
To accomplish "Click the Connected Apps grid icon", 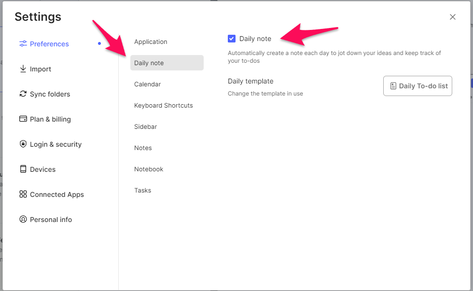I will [x=23, y=194].
